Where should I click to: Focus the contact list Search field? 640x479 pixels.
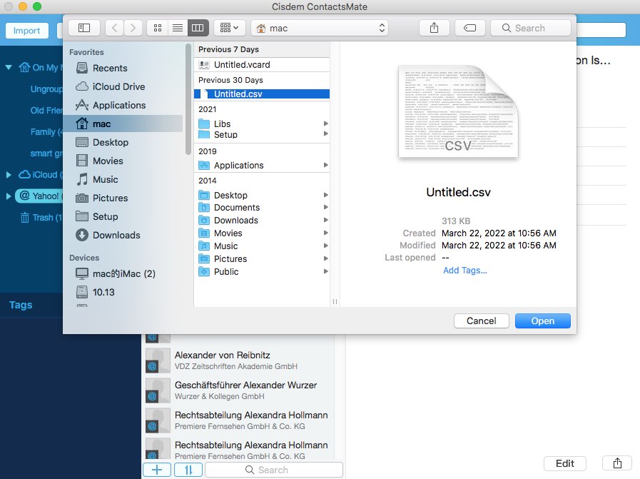[273, 470]
